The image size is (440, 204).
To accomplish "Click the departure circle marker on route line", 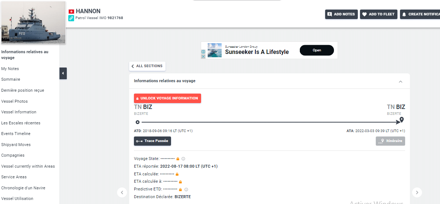I will pyautogui.click(x=138, y=122).
